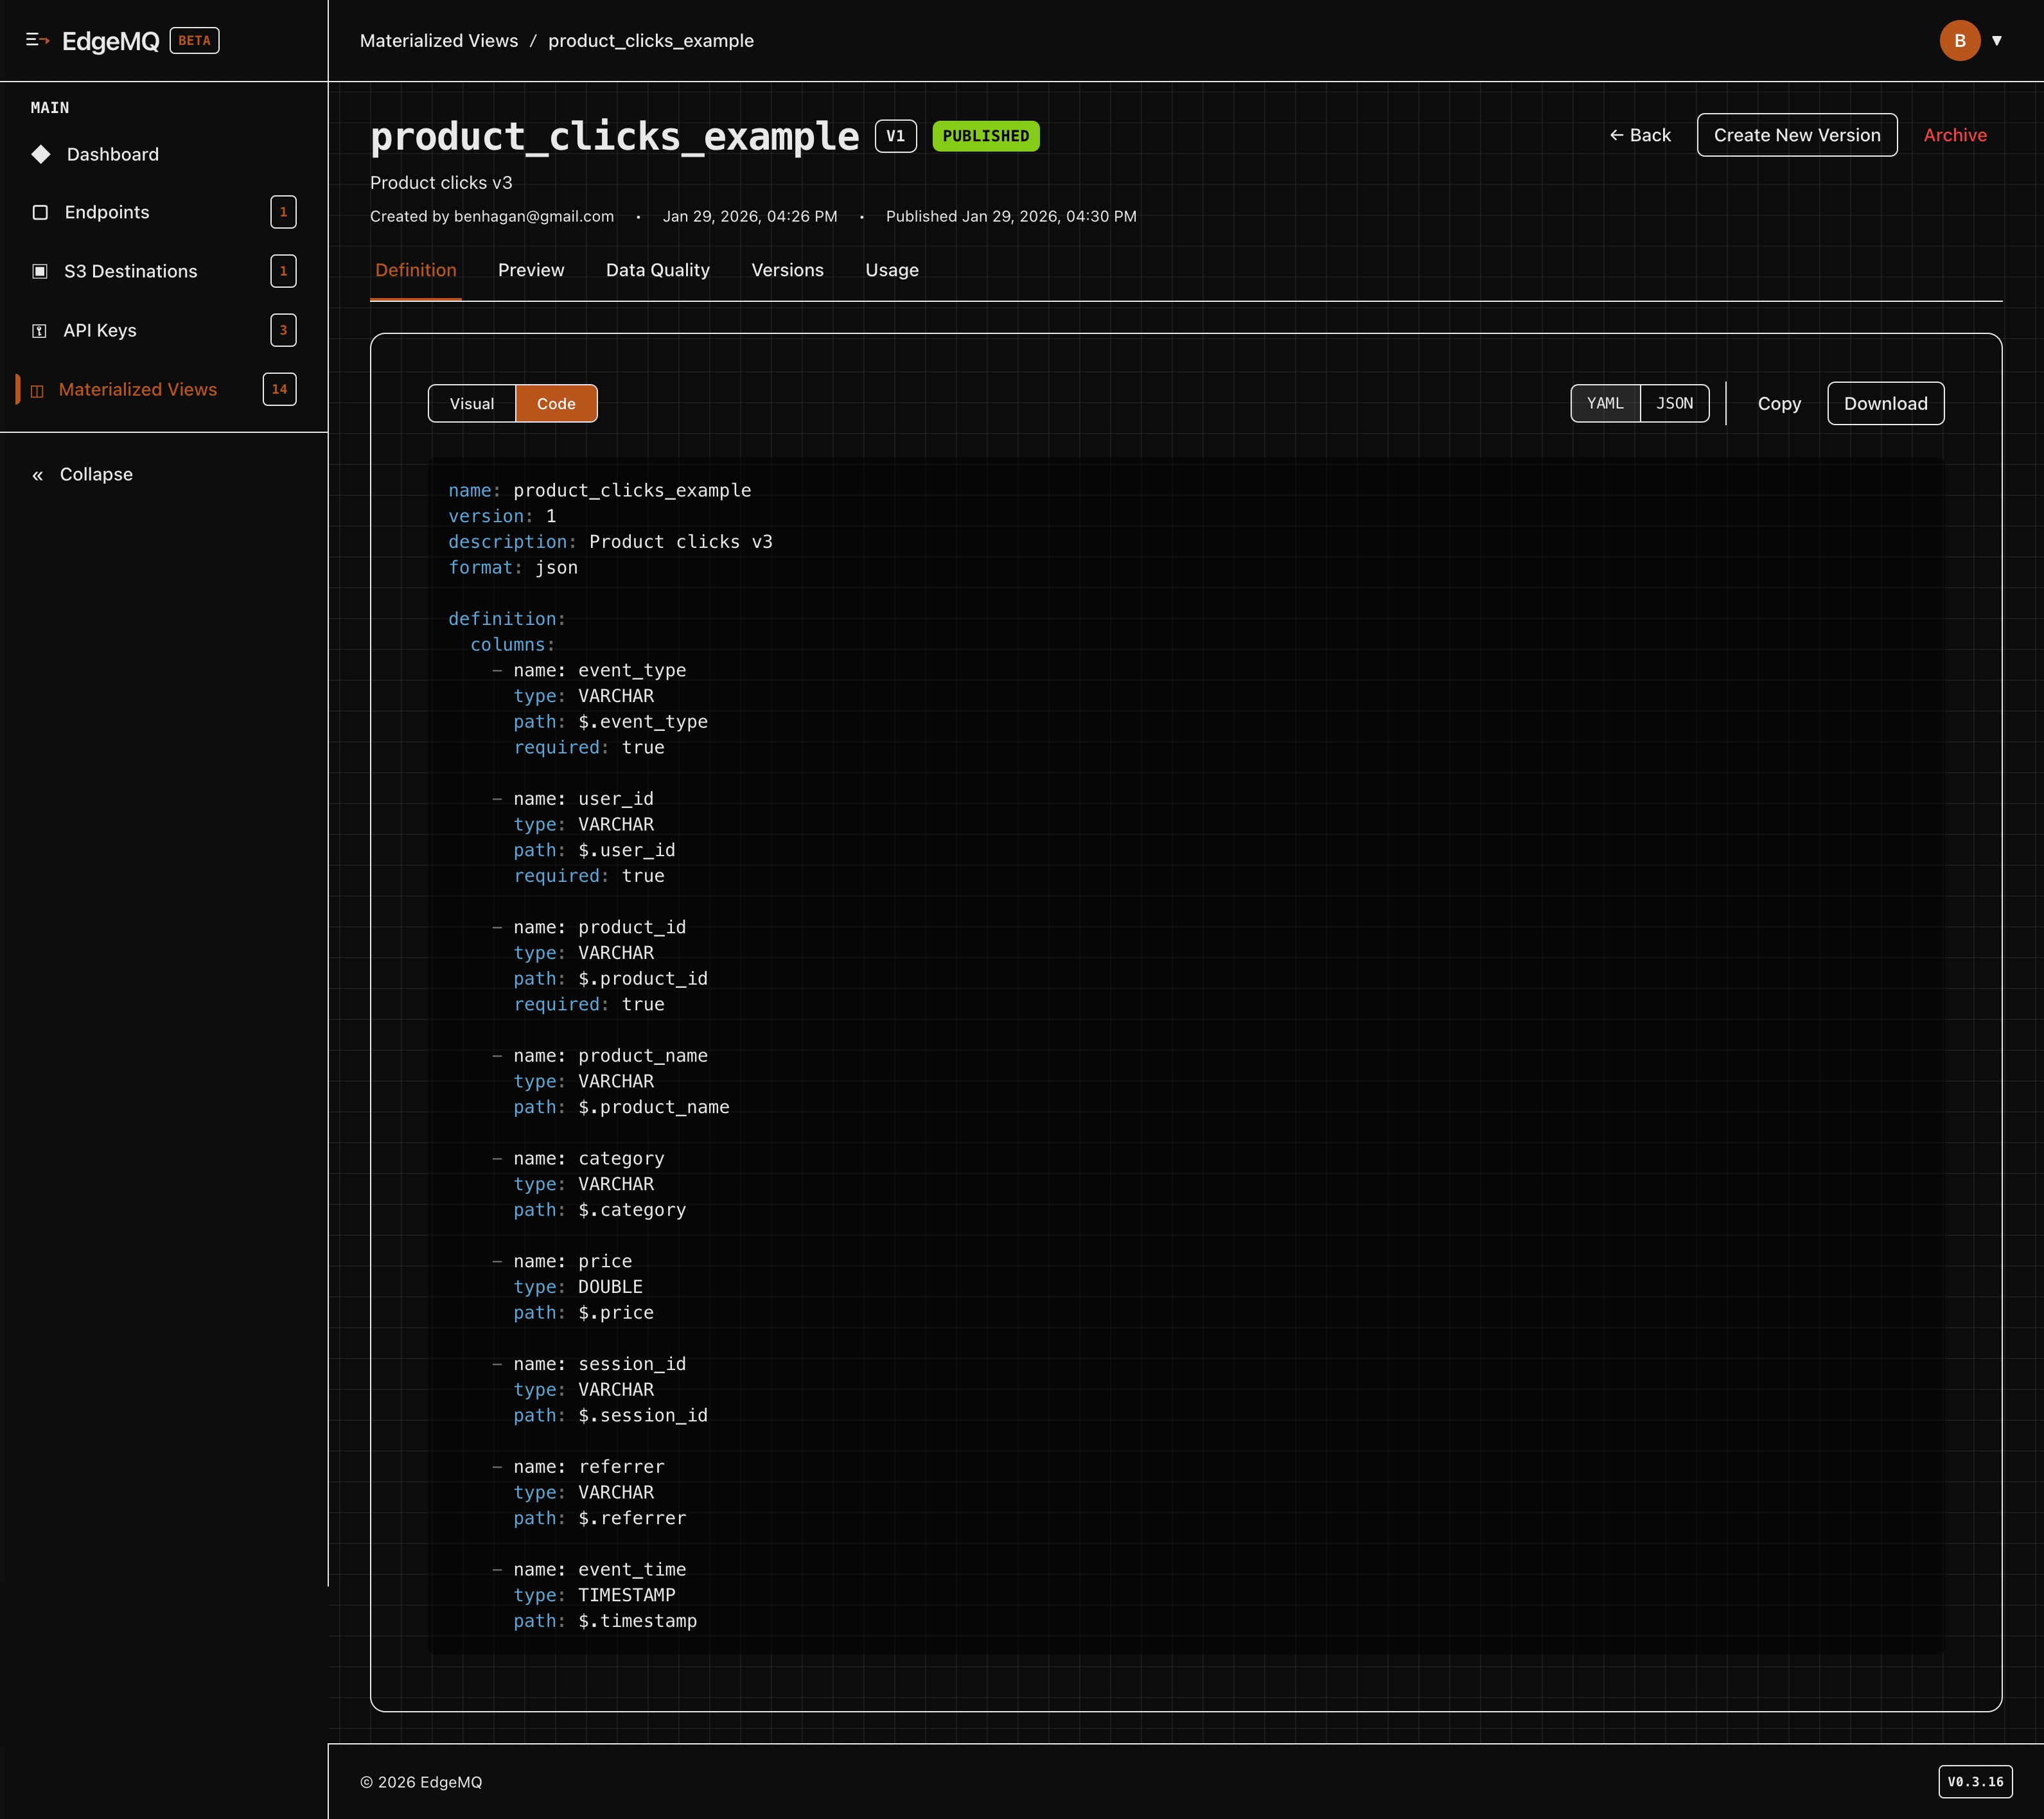Open the user avatar icon labeled B

1959,41
